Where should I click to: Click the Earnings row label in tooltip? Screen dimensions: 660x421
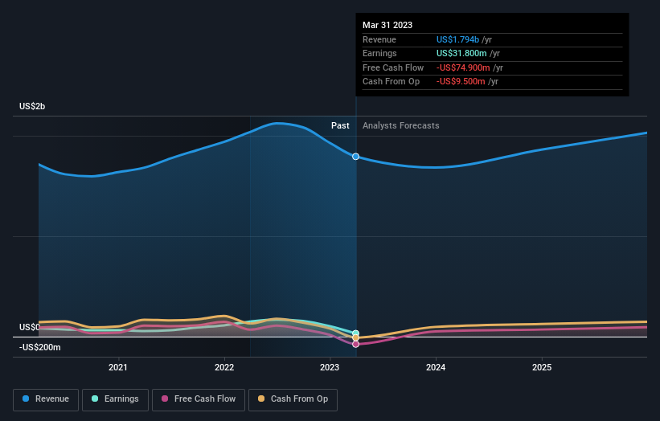point(379,53)
